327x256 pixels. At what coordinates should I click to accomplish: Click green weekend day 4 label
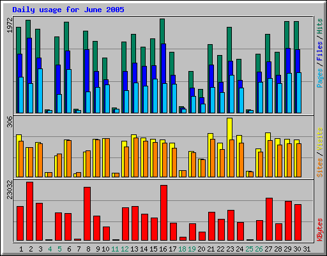pos(50,249)
